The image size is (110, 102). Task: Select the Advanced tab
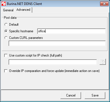coord(23,10)
